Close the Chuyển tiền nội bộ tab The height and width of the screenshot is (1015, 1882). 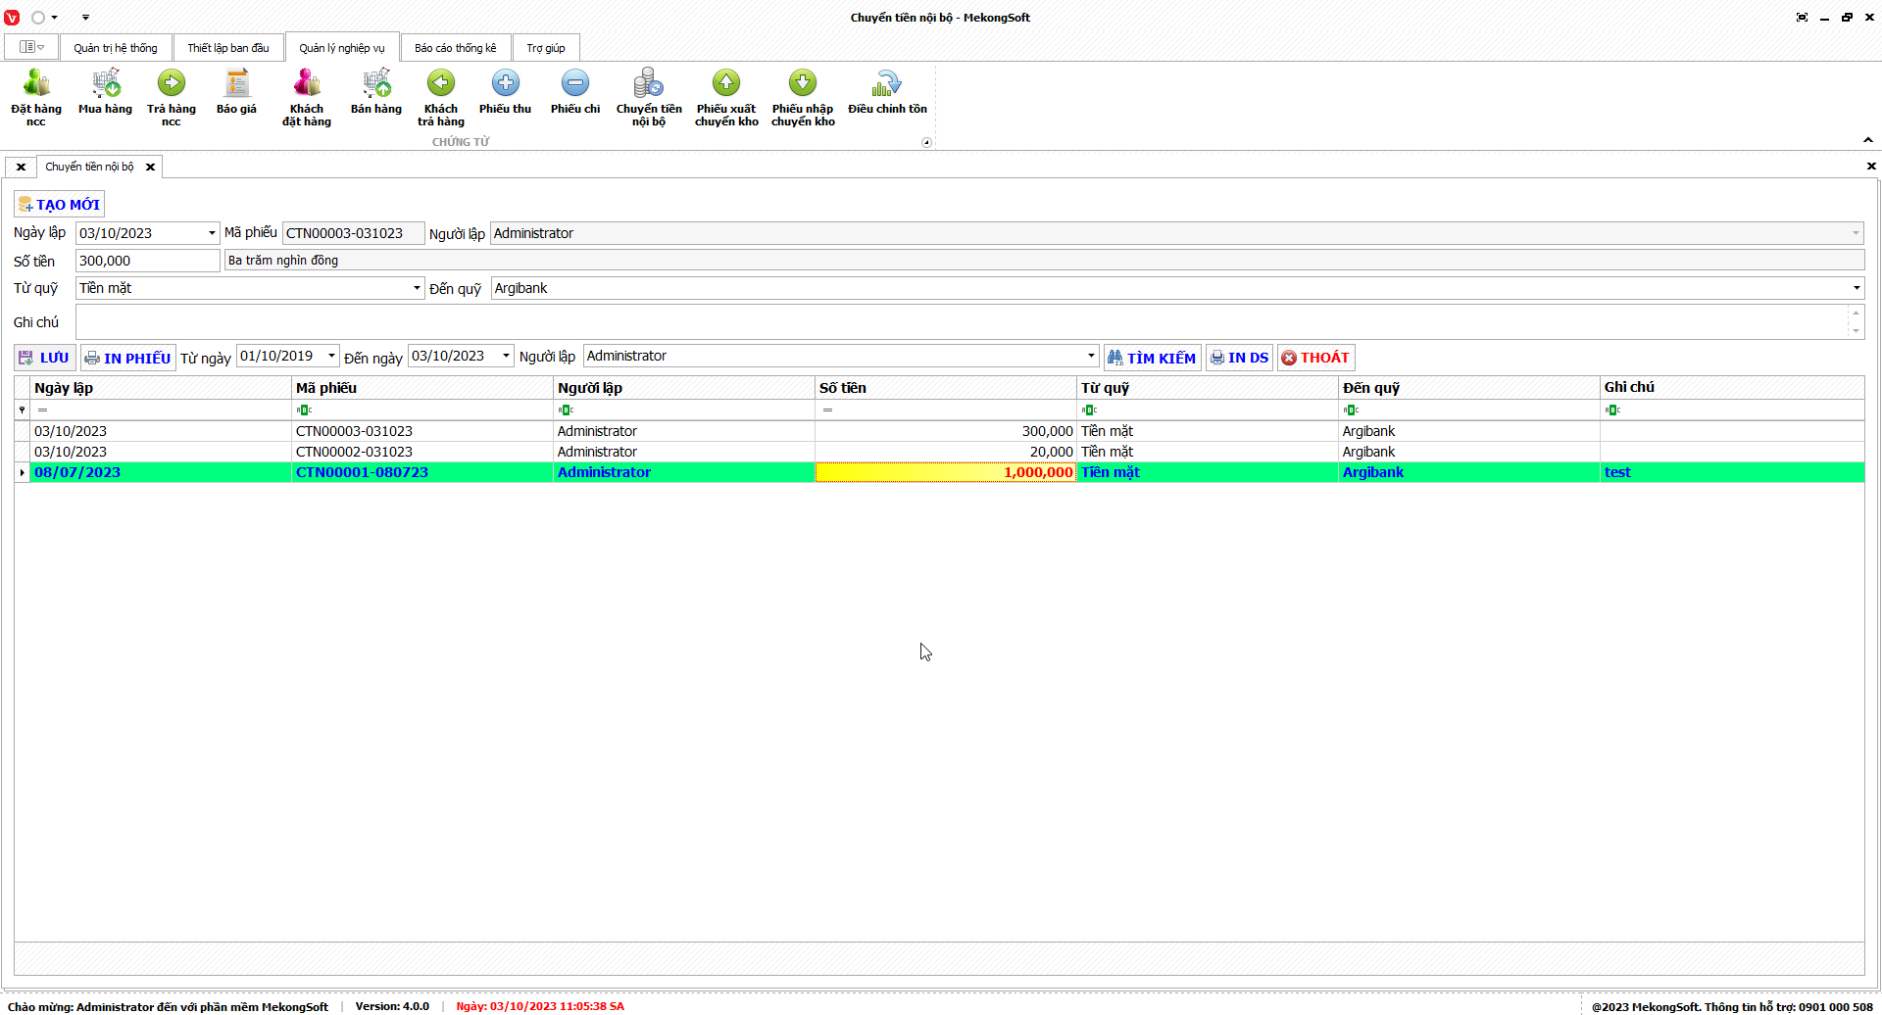[x=150, y=167]
